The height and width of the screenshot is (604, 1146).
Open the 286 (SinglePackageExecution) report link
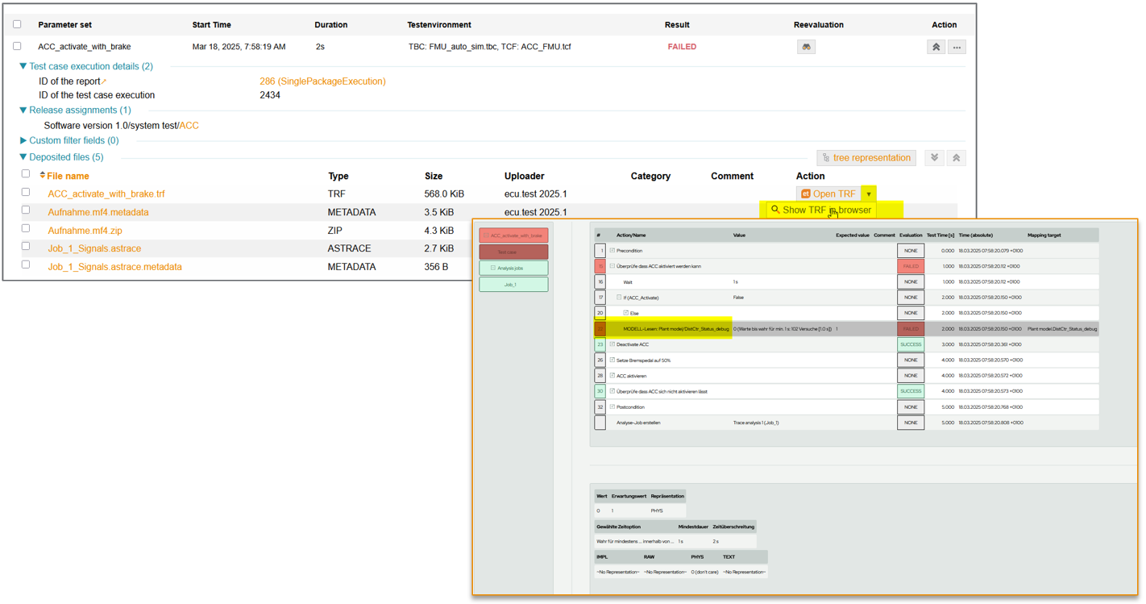[x=322, y=81]
